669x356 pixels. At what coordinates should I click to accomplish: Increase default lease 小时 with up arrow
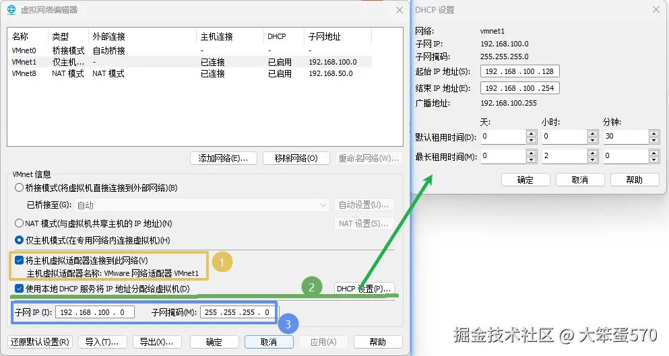click(592, 133)
